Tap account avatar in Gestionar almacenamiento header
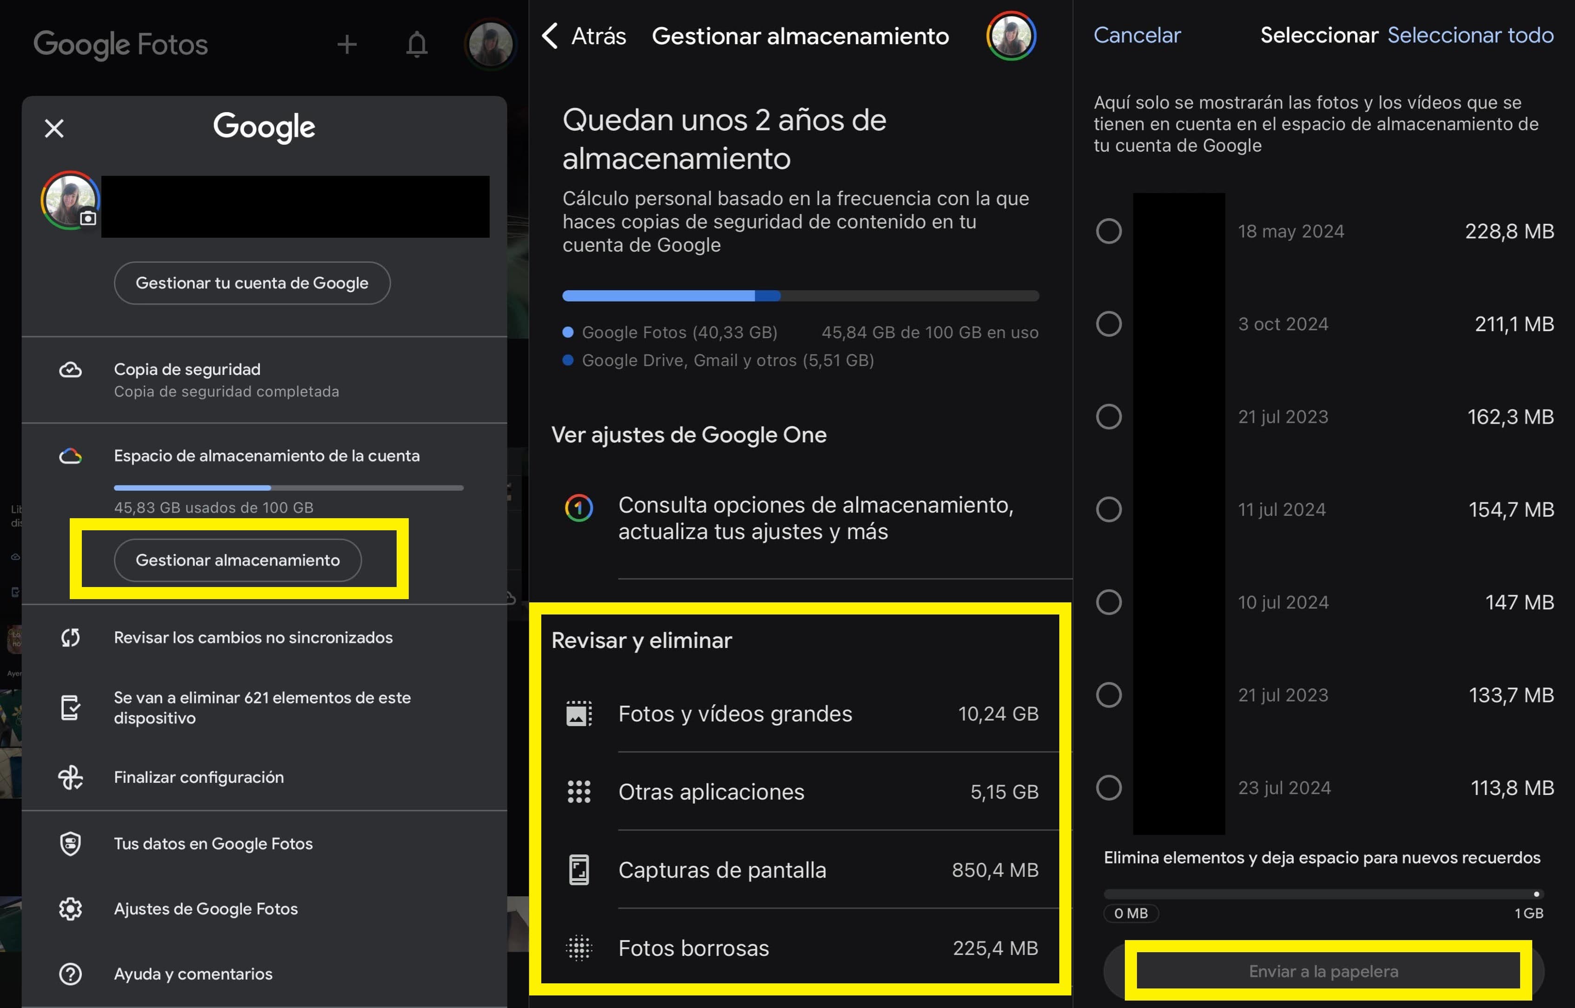Image resolution: width=1575 pixels, height=1008 pixels. pos(1011,36)
